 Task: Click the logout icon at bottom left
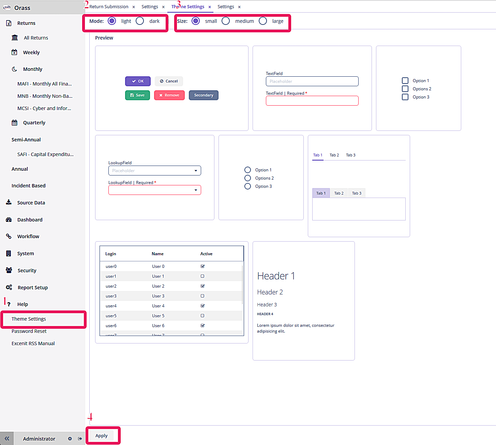click(80, 439)
